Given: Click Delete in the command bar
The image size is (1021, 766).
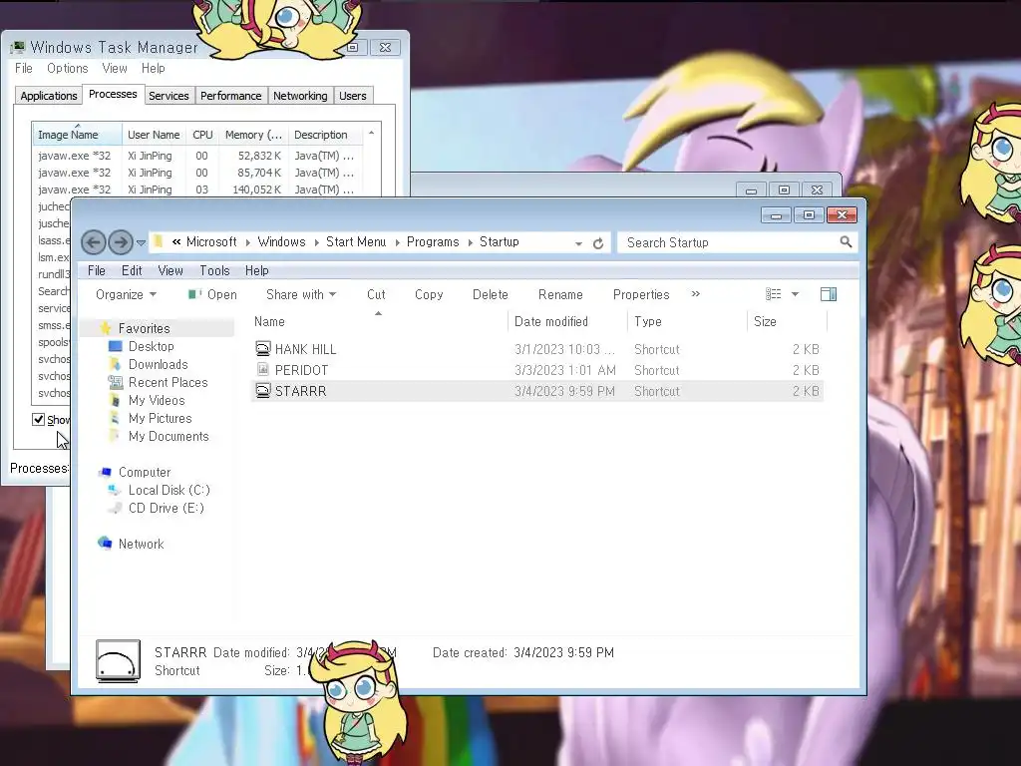Looking at the screenshot, I should [x=490, y=294].
